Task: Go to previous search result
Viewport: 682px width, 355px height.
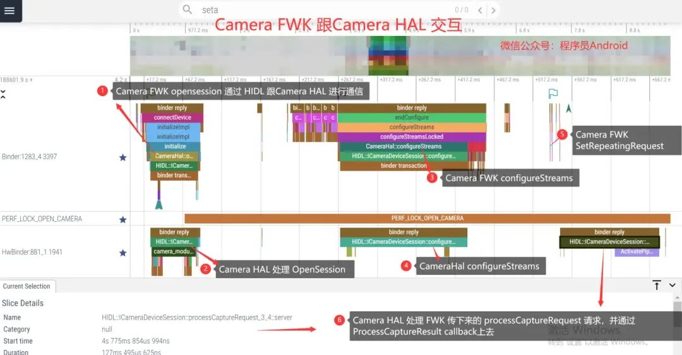Action: coord(480,10)
